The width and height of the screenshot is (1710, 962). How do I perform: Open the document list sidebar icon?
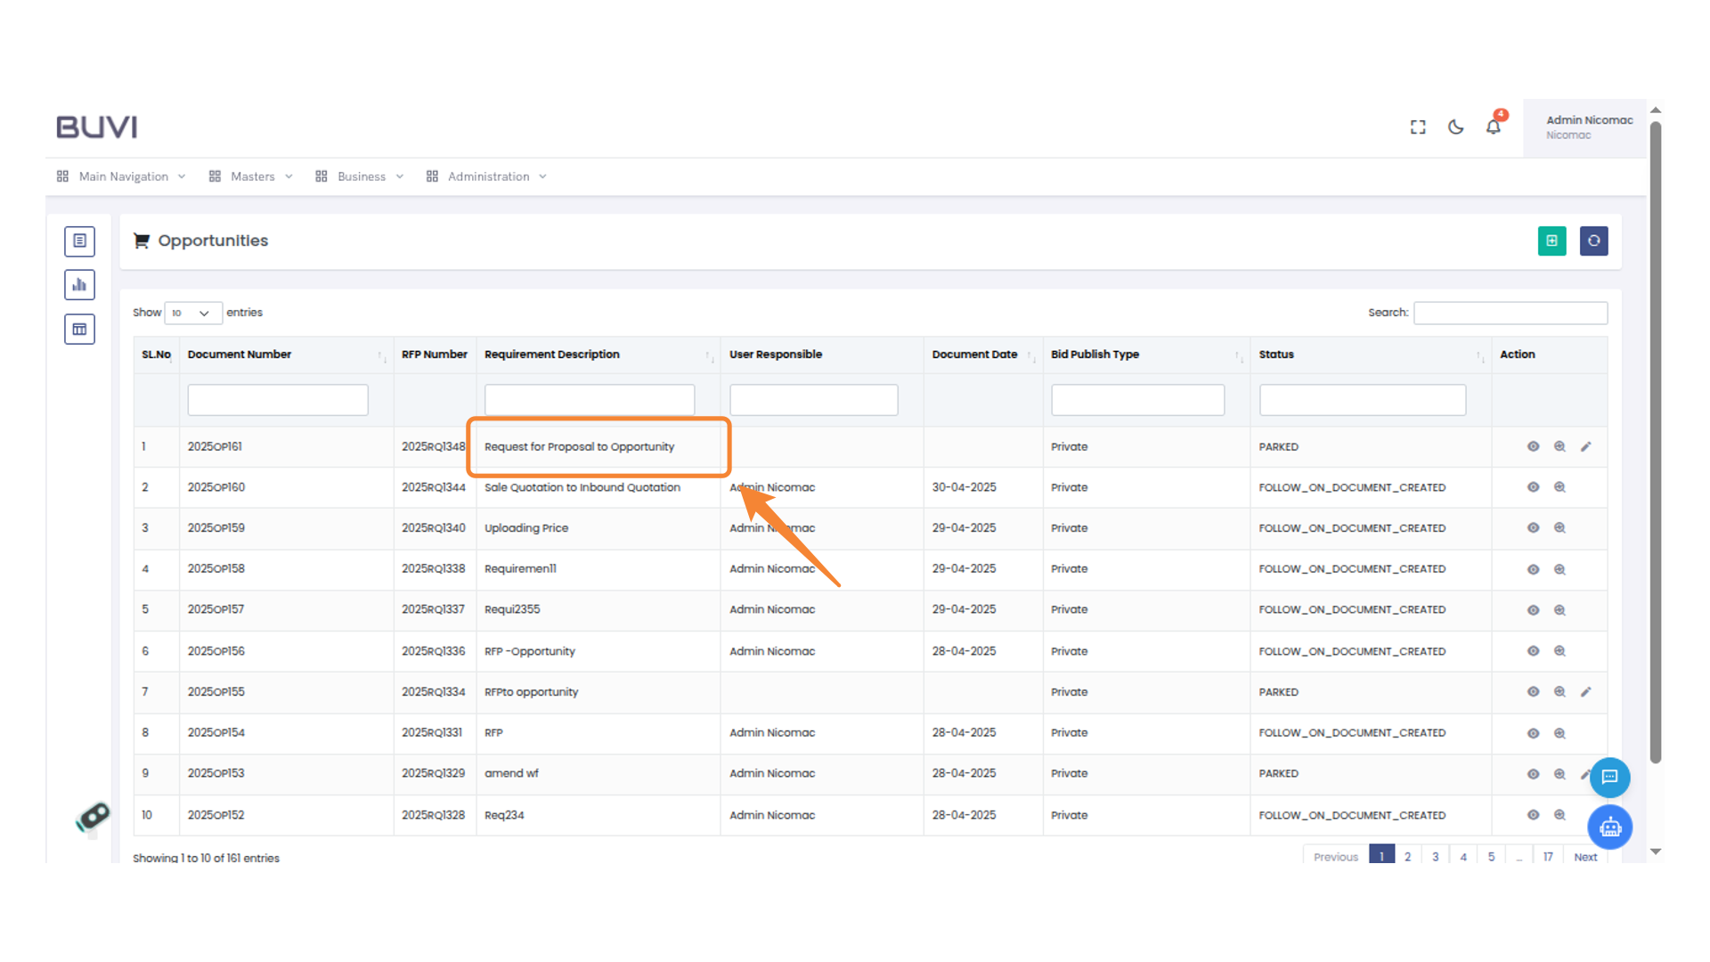point(79,240)
